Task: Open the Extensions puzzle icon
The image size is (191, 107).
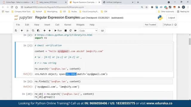Action: click(x=179, y=7)
